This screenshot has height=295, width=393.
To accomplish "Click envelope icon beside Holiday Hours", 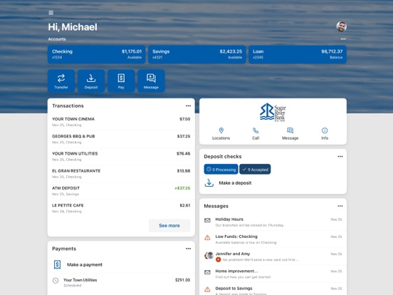I will pos(207,220).
